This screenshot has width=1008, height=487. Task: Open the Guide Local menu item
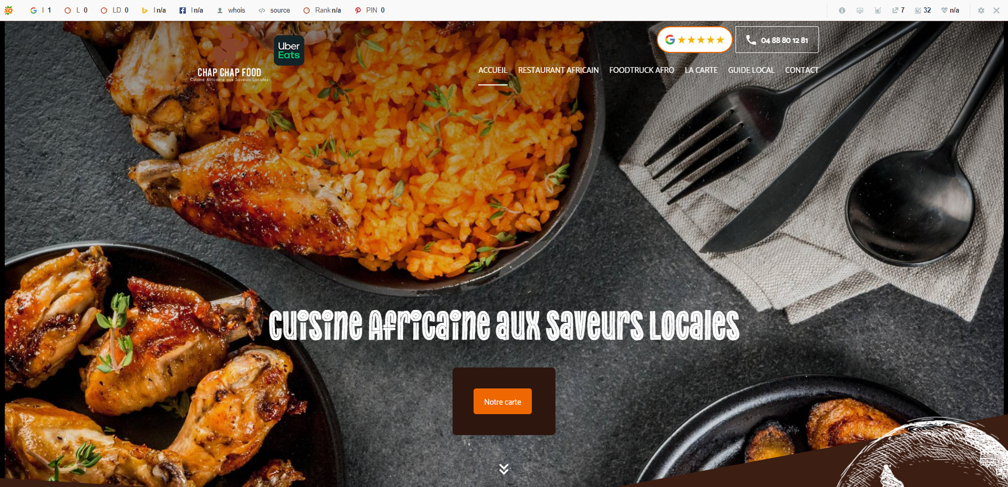pos(751,70)
